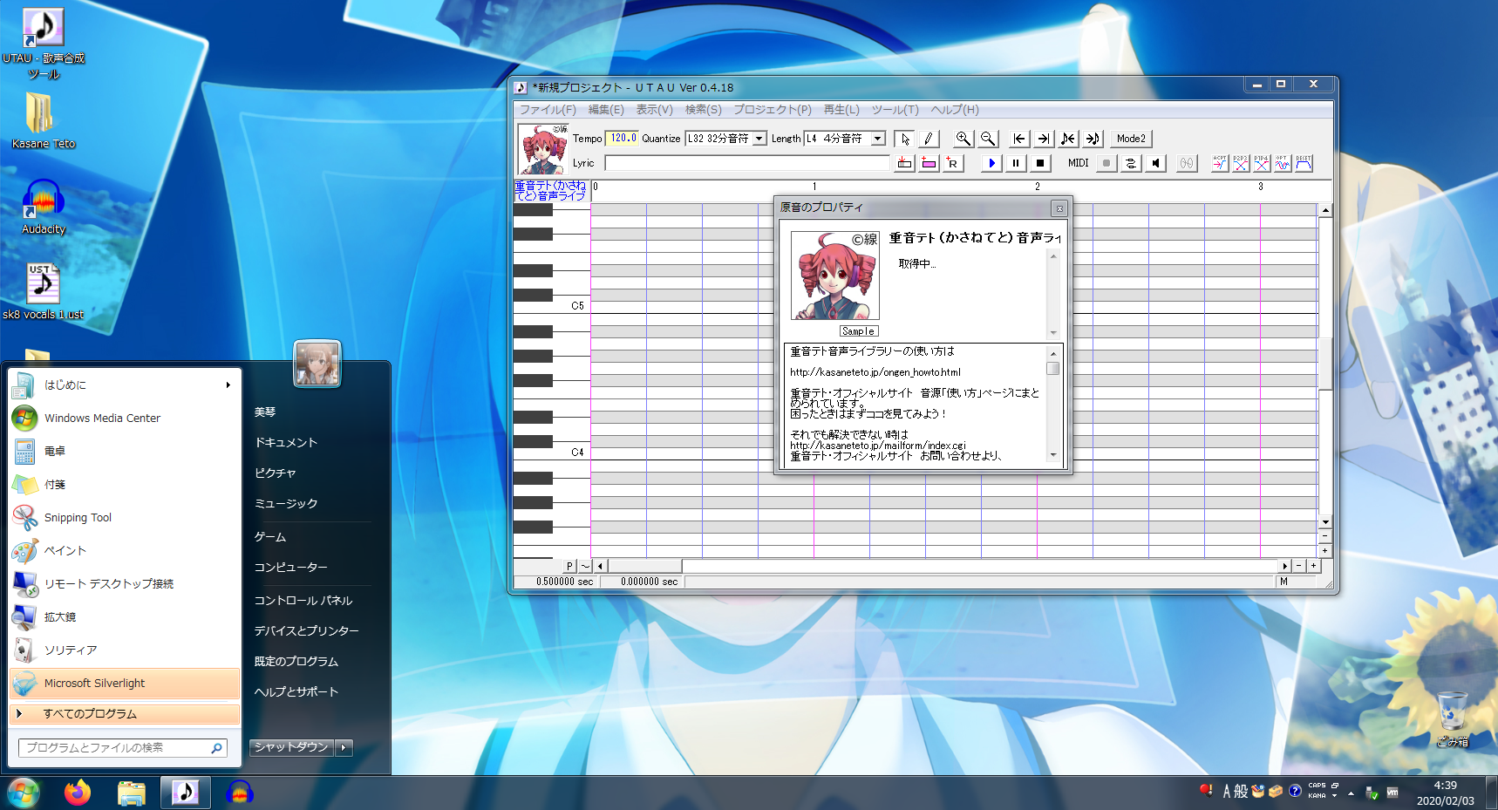The height and width of the screenshot is (810, 1498).
Task: Click readme text scrollbar down arrow
Action: point(1053,455)
